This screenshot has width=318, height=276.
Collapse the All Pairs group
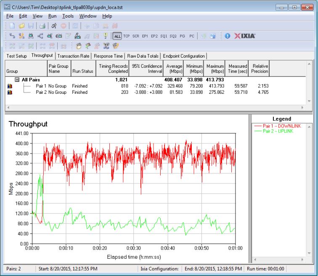[17, 80]
